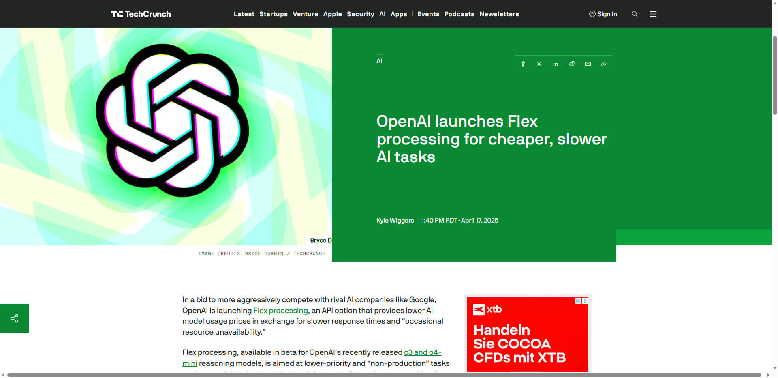Open Venture in navigation
Screen dimensions: 778x378
pyautogui.click(x=306, y=14)
